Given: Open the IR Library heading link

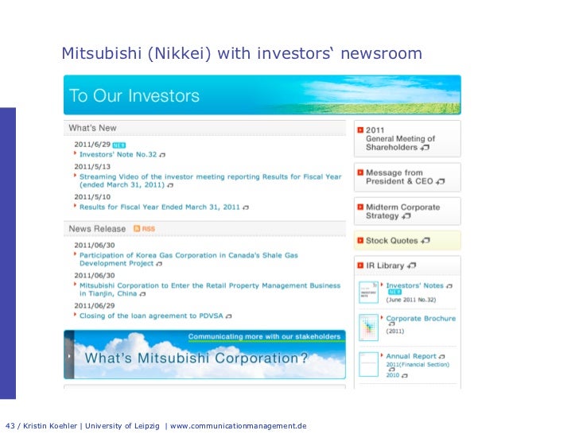Looking at the screenshot, I should (385, 265).
